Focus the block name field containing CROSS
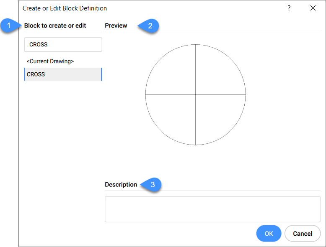The image size is (326, 247). coord(63,45)
